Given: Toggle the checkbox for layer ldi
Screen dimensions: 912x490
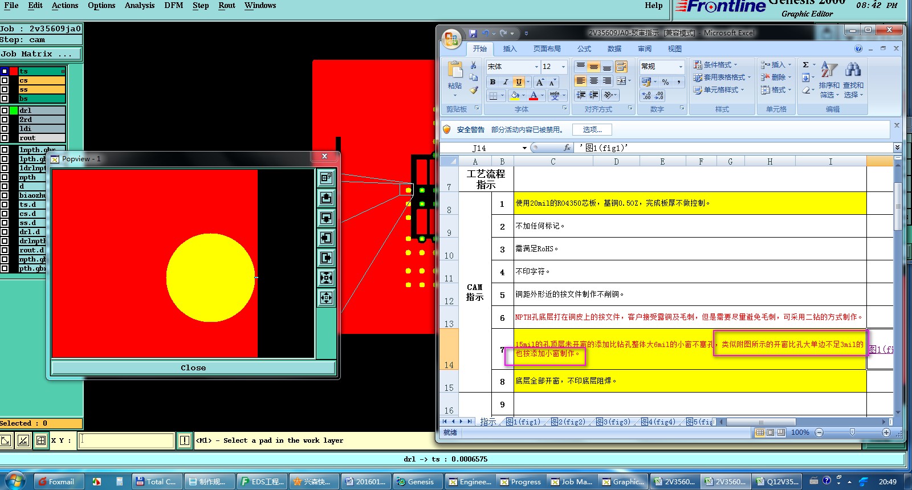Looking at the screenshot, I should [5, 129].
